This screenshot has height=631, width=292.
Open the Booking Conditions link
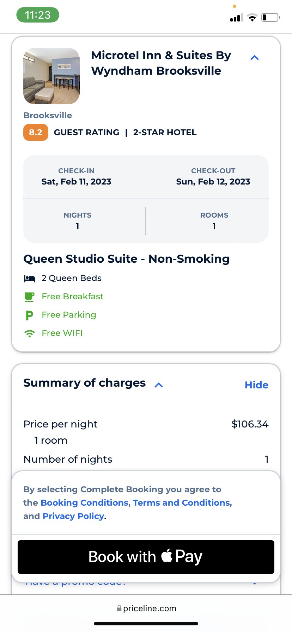(86, 503)
